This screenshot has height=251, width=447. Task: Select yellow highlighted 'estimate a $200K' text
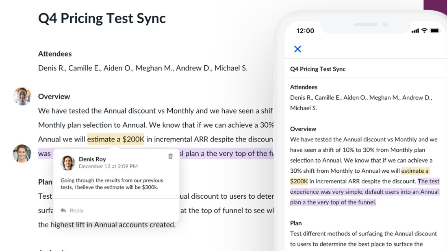[x=116, y=139]
